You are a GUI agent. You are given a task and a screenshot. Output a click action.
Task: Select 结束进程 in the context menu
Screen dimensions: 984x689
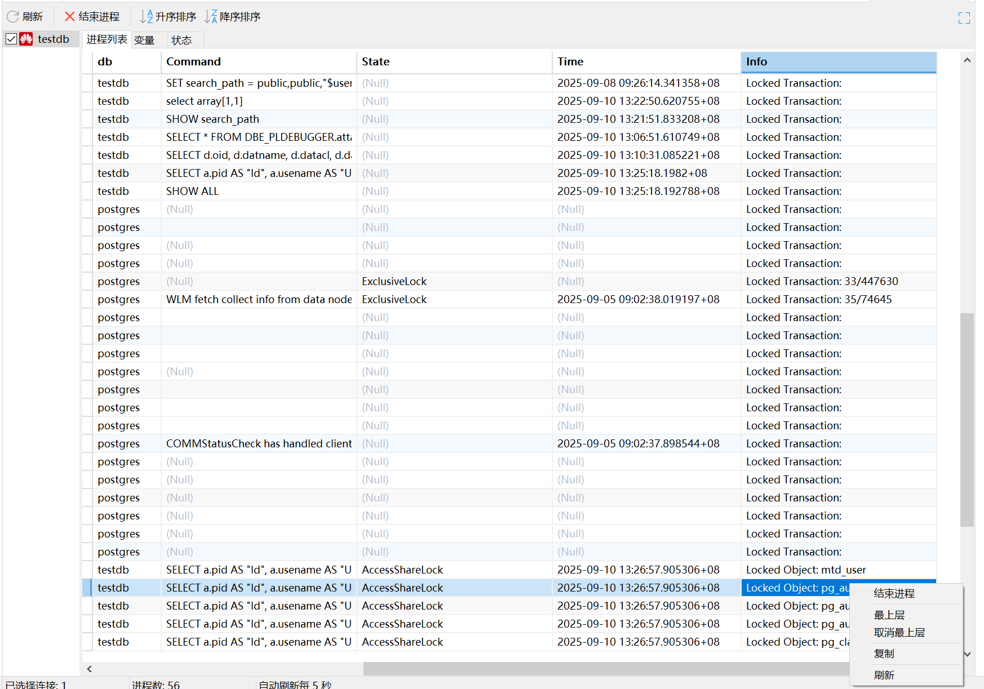[x=894, y=593]
